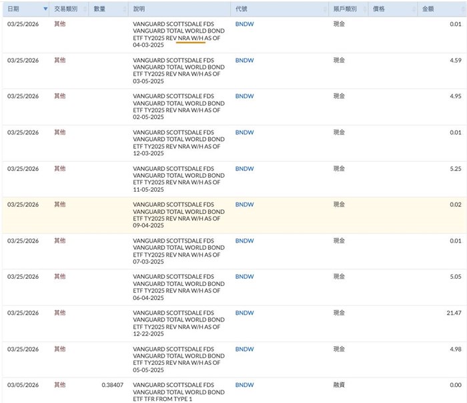Click BNDW symbol in the 11-05-2025 row

pyautogui.click(x=244, y=168)
